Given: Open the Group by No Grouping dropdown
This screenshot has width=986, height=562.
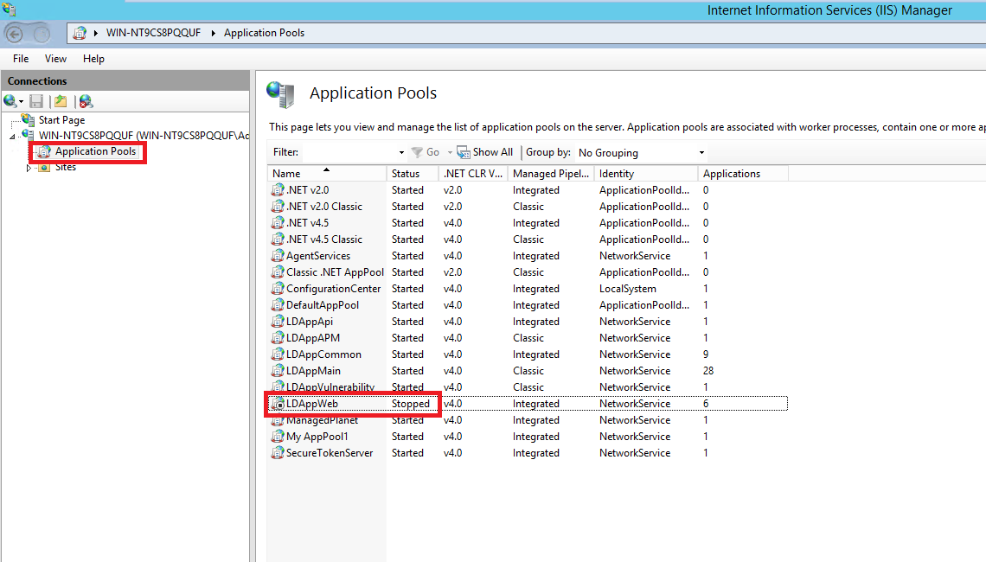Looking at the screenshot, I should click(701, 153).
